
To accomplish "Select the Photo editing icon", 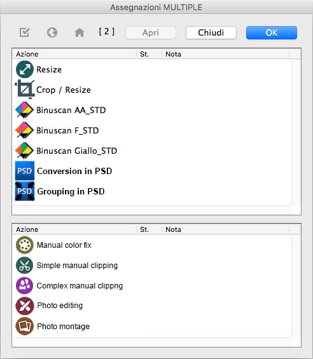I will [25, 306].
